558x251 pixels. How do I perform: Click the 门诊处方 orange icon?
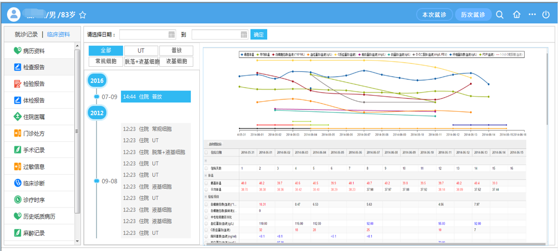click(17, 134)
